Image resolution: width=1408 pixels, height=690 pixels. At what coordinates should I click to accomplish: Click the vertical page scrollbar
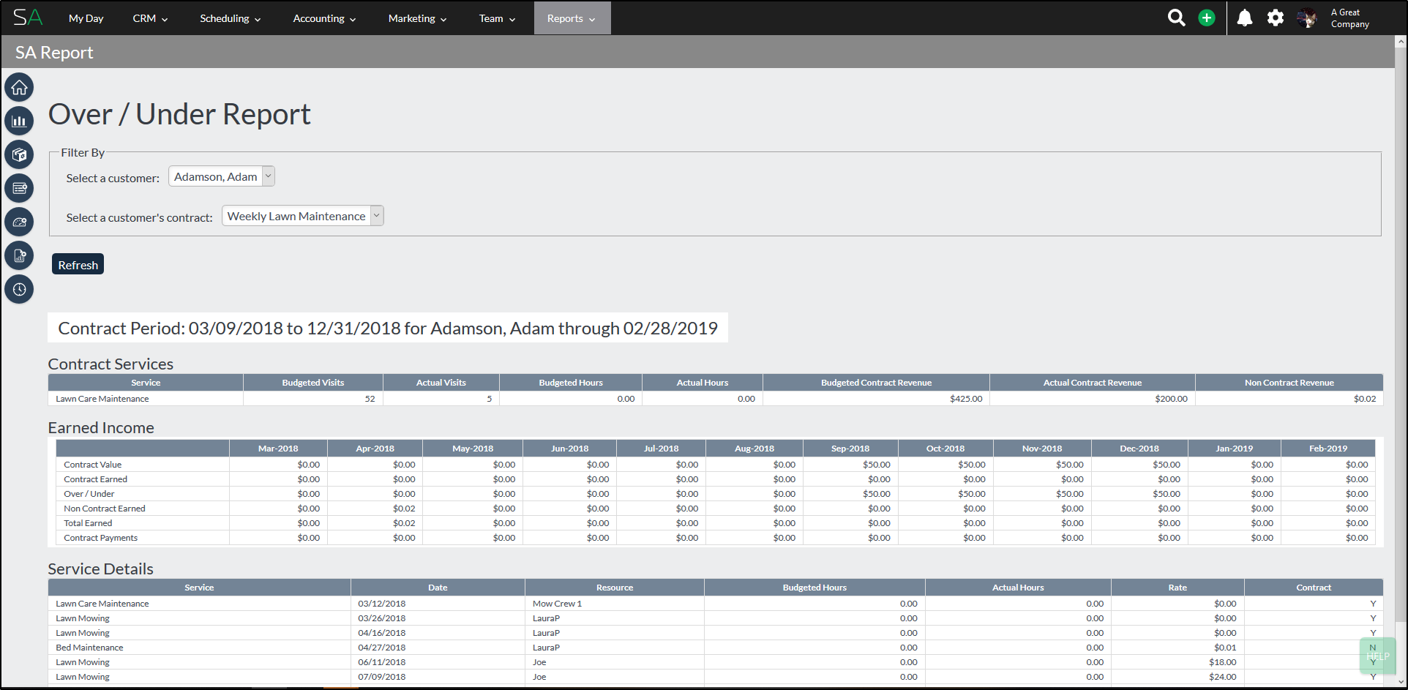[x=1401, y=329]
